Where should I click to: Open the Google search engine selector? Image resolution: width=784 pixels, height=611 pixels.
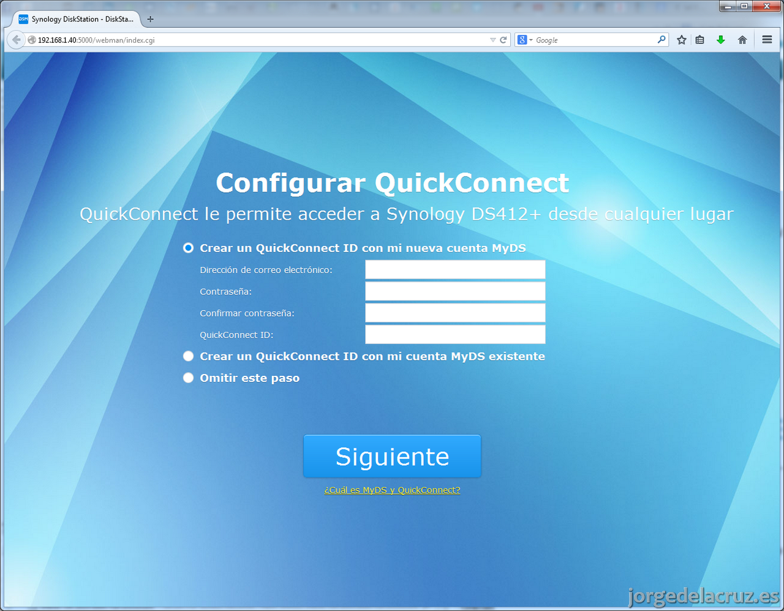click(525, 40)
